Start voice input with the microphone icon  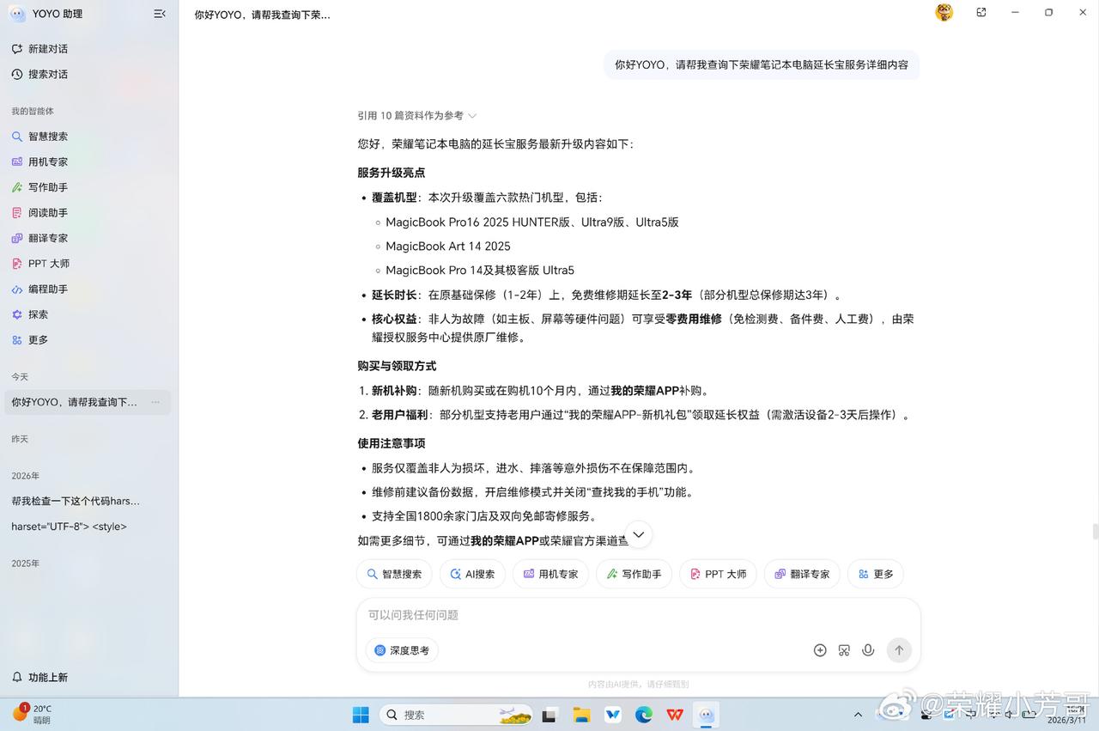click(868, 650)
